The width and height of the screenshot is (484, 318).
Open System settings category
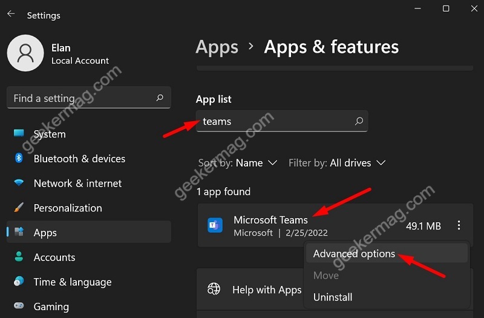[89, 134]
